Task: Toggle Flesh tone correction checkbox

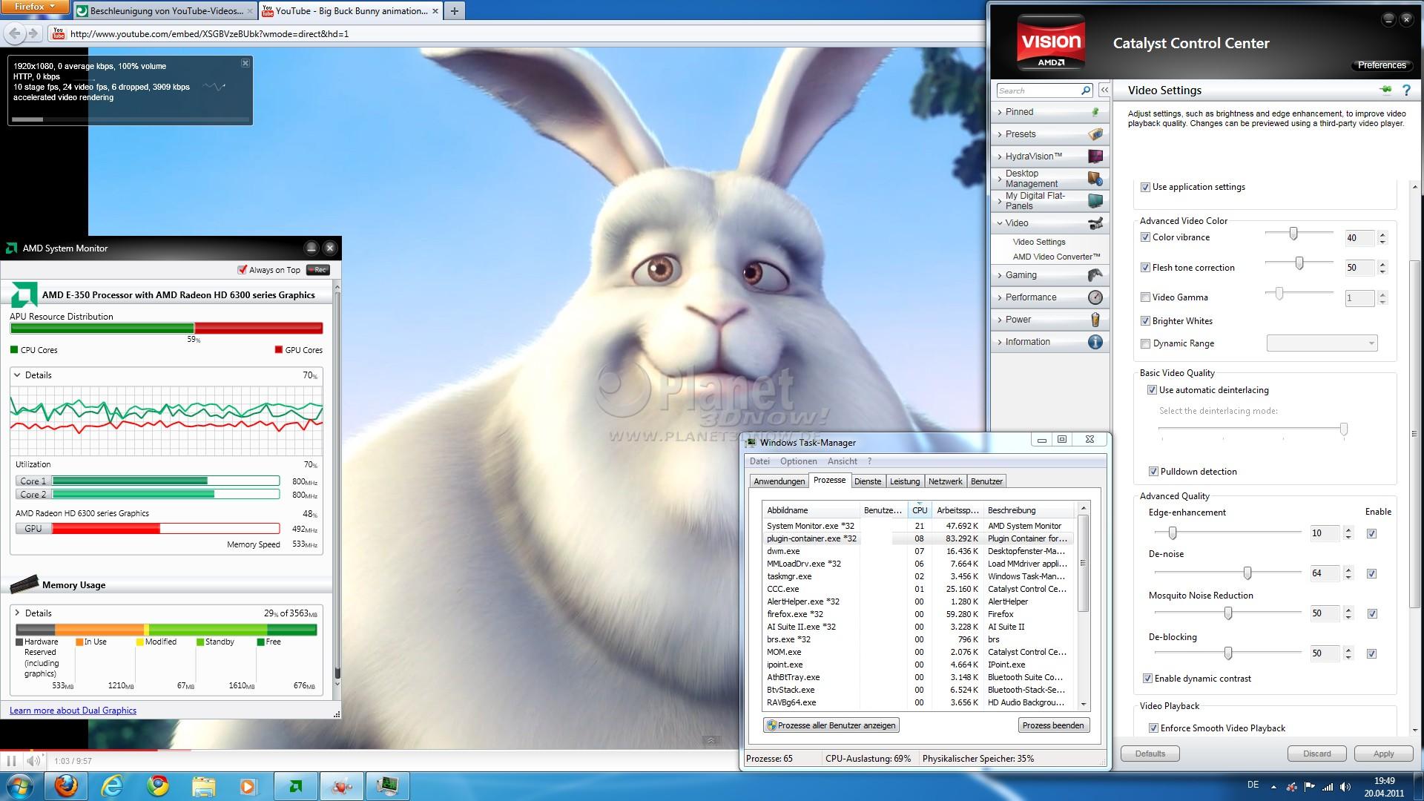Action: [1145, 268]
